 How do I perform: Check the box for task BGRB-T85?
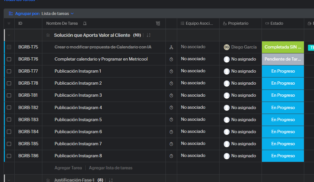(9, 144)
